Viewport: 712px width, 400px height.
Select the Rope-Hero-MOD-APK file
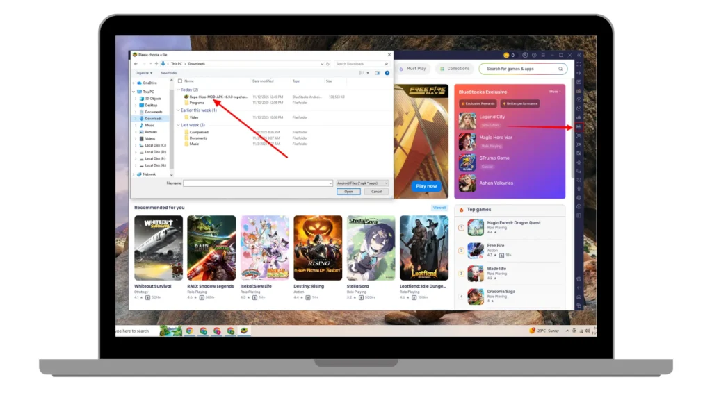tap(218, 97)
